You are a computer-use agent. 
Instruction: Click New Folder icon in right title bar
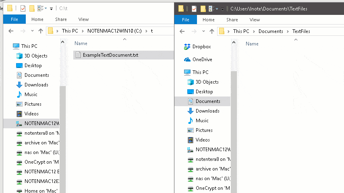click(x=203, y=8)
